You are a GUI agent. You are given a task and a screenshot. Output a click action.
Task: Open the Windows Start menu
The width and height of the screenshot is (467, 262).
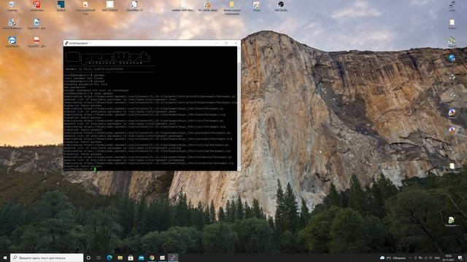pyautogui.click(x=5, y=258)
